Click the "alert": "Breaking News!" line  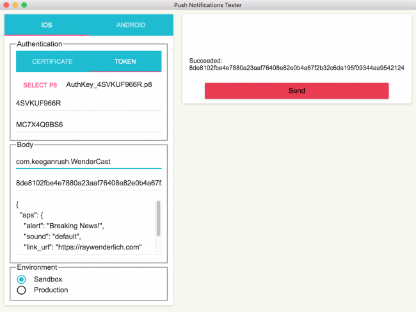tap(63, 226)
